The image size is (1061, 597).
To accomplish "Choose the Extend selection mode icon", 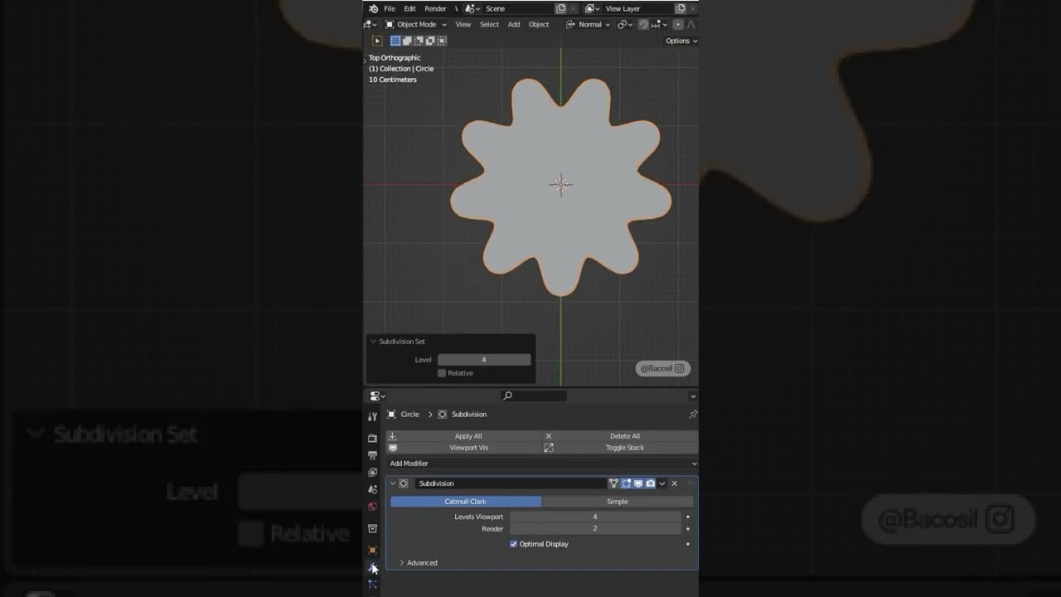I will tap(407, 41).
